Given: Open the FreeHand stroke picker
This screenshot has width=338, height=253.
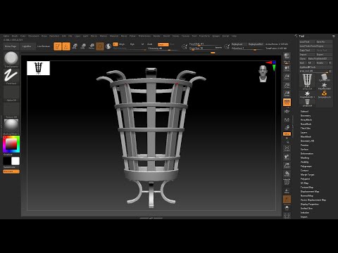Looking at the screenshot, I should [x=11, y=77].
